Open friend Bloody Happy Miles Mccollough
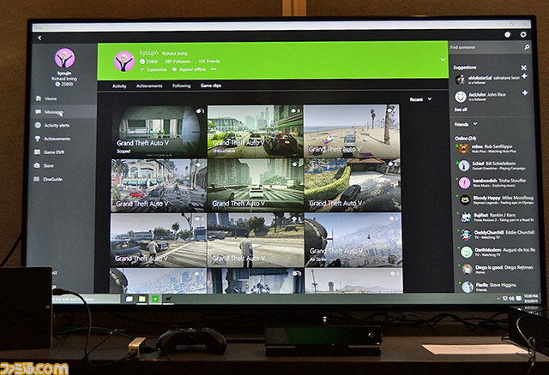 pyautogui.click(x=495, y=199)
